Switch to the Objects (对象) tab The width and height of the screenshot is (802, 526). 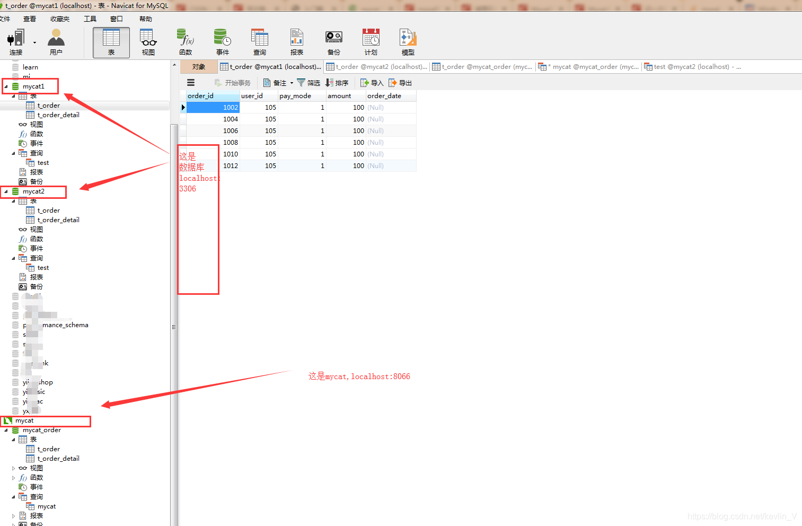pyautogui.click(x=199, y=67)
